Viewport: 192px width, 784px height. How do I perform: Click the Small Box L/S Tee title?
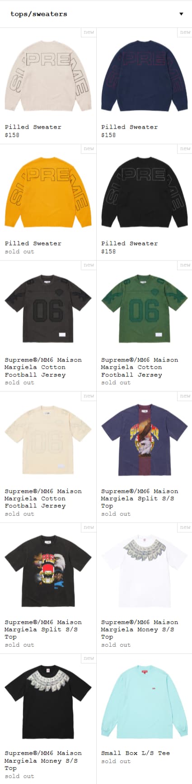point(136,753)
